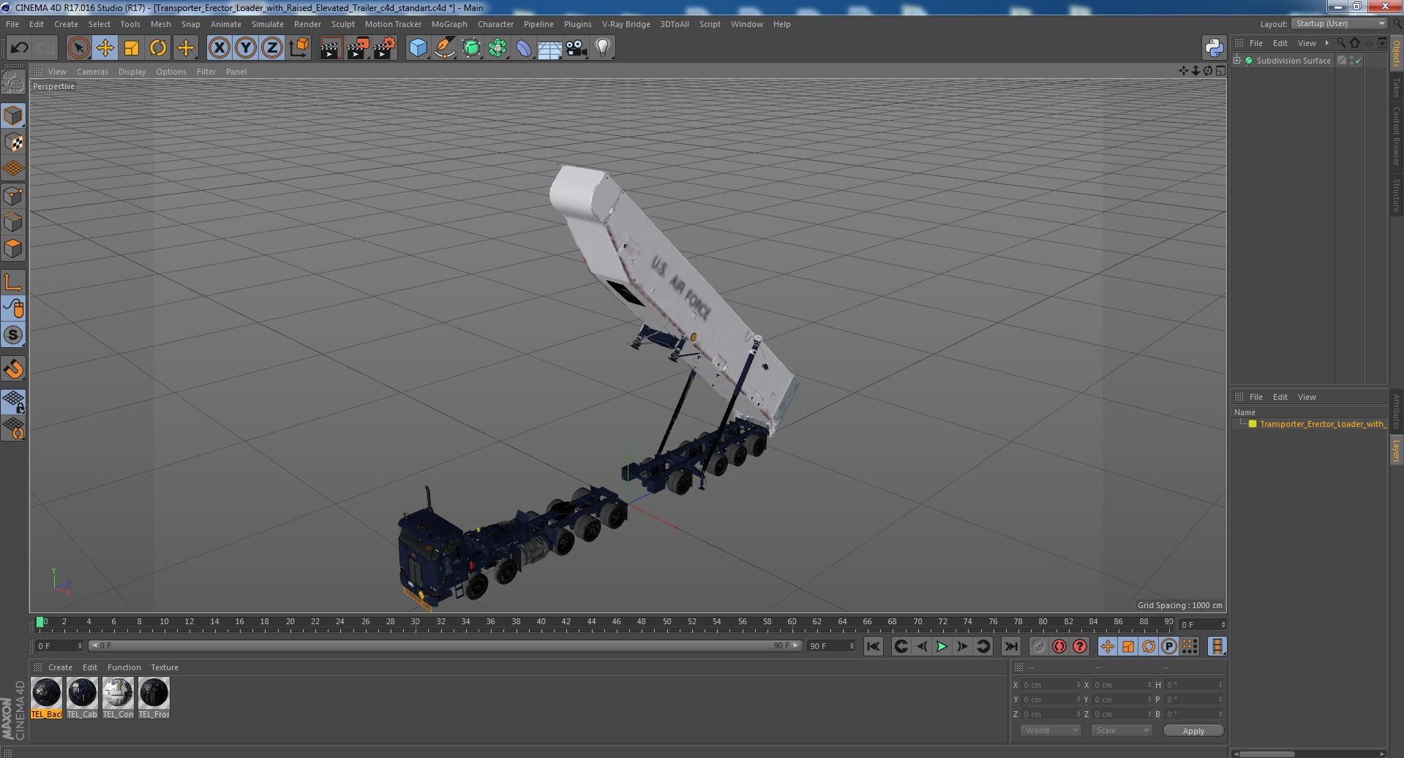
Task: Click the X position input field
Action: 1051,685
